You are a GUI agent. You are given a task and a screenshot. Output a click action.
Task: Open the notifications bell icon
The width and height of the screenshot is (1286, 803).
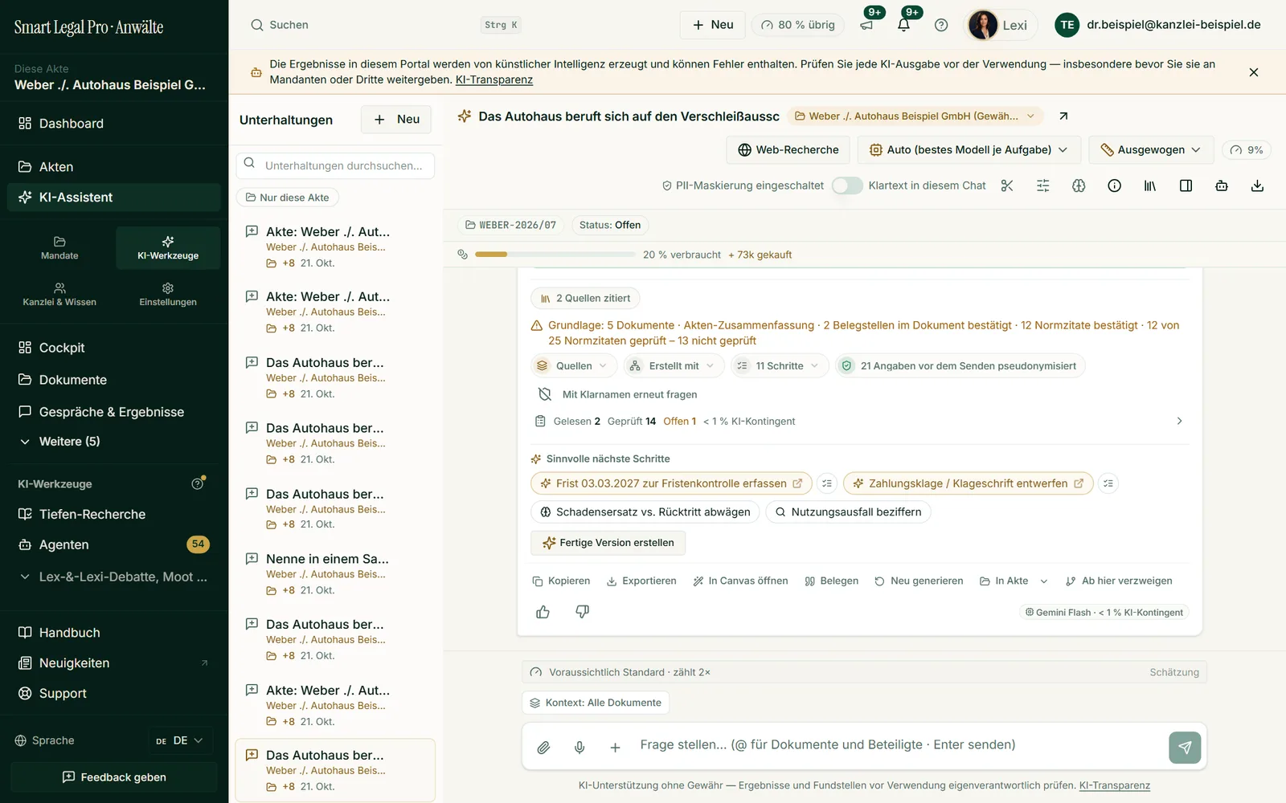pyautogui.click(x=903, y=25)
